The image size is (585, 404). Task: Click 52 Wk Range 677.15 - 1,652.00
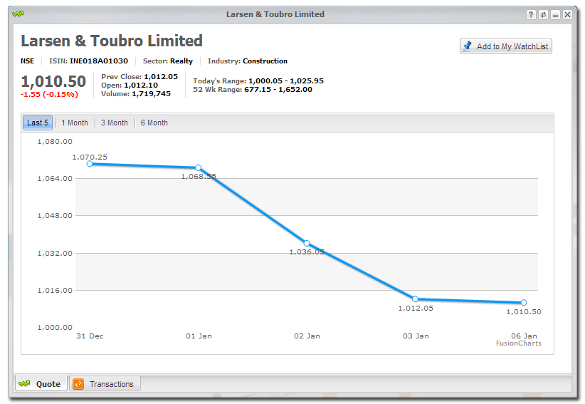click(x=253, y=90)
